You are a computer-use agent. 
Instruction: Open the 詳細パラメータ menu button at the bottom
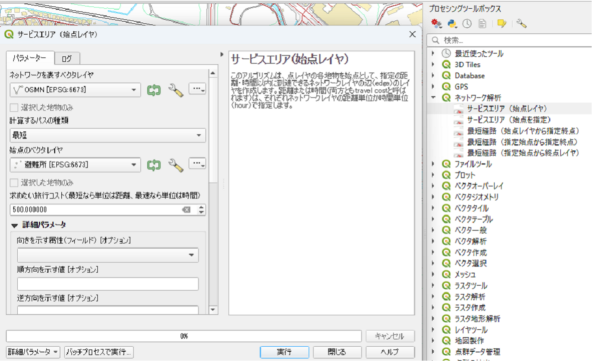click(x=33, y=352)
